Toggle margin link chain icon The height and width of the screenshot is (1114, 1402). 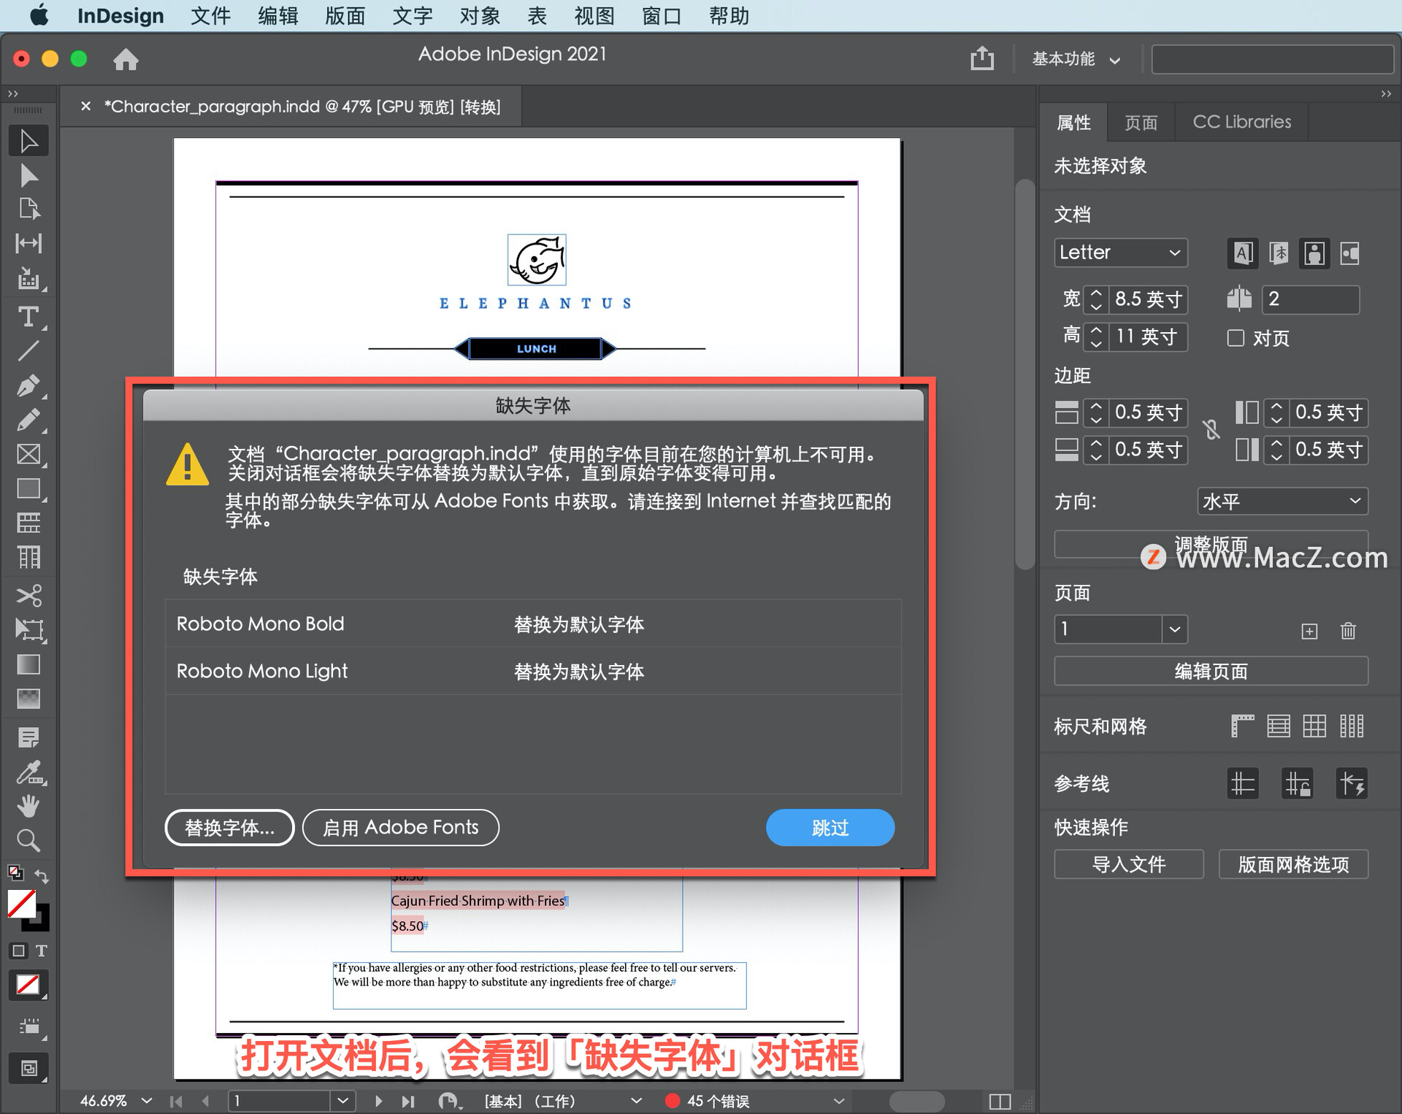pos(1211,430)
